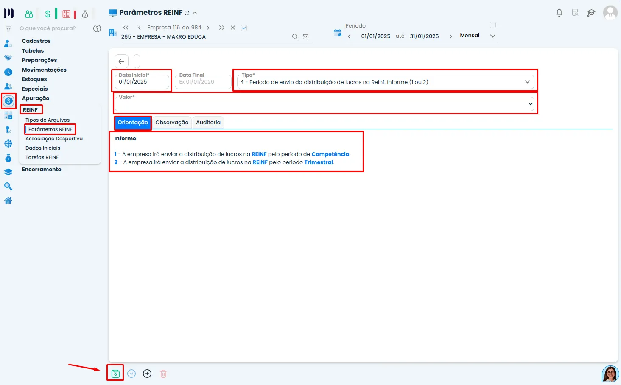Toggle the checkbox next to company navigator
621x385 pixels.
pyautogui.click(x=244, y=28)
